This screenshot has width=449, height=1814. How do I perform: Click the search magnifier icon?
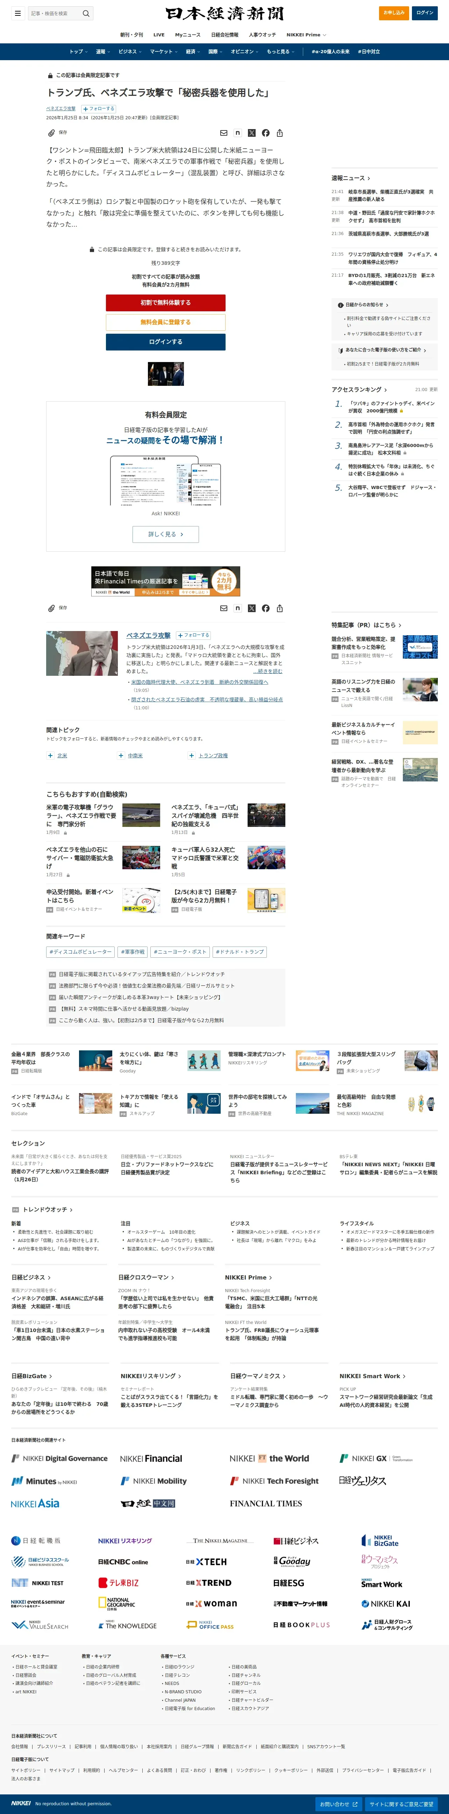(x=86, y=13)
